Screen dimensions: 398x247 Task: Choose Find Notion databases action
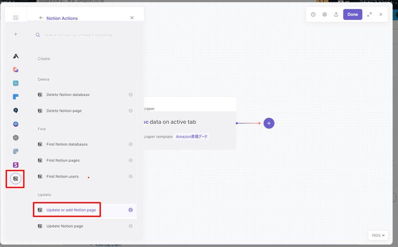tap(85, 144)
